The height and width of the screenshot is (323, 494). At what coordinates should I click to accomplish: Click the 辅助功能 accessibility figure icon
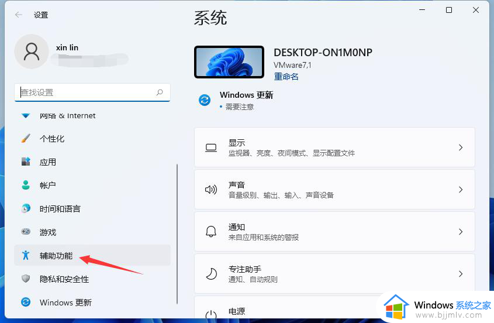26,255
